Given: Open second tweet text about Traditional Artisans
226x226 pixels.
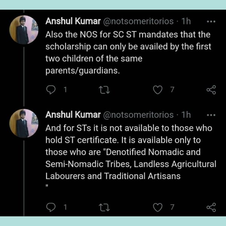Looking at the screenshot, I should tap(128, 158).
